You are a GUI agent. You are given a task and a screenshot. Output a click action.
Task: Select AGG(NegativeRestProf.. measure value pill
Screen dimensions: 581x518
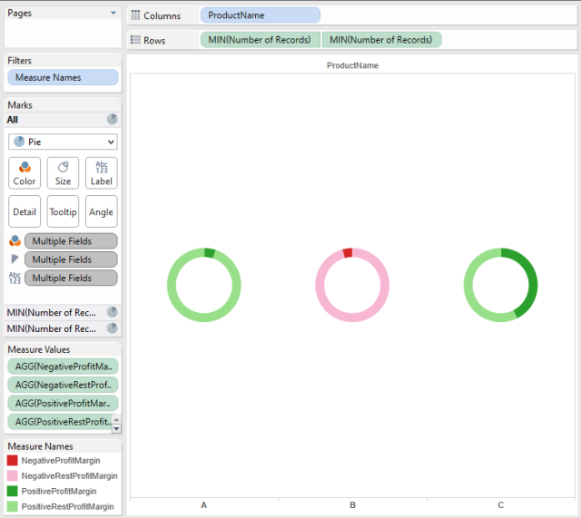[x=63, y=385]
